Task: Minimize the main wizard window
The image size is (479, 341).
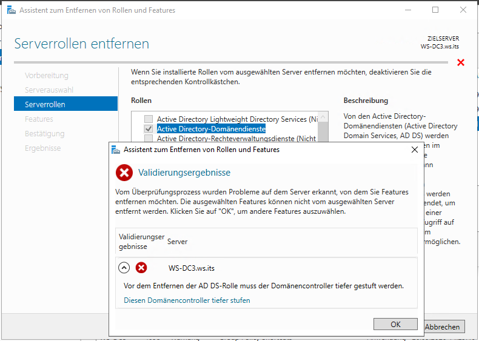Action: tap(408, 10)
